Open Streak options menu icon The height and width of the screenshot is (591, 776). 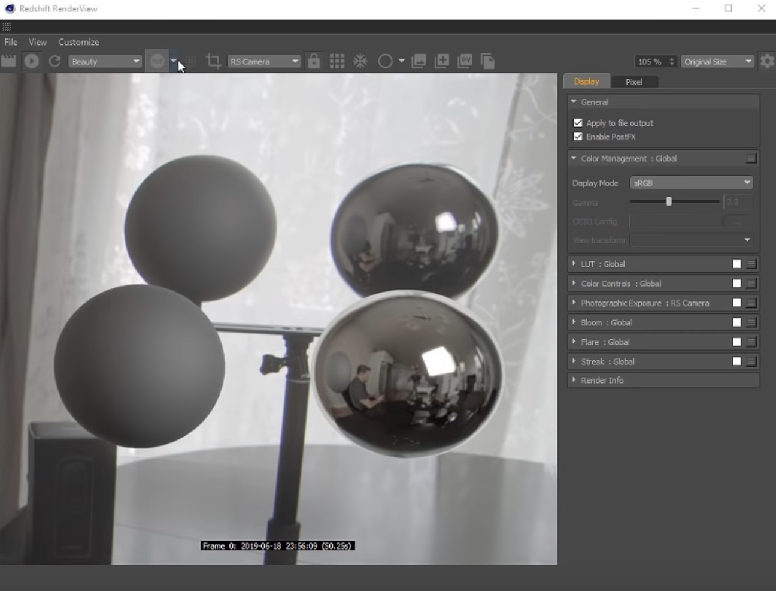click(751, 361)
